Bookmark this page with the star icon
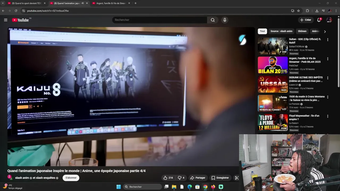This screenshot has width=340, height=191. [x=298, y=11]
